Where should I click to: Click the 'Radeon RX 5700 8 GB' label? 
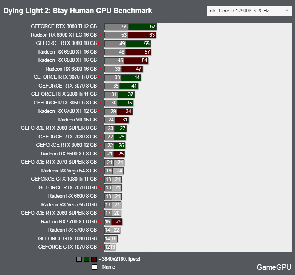pos(72,230)
